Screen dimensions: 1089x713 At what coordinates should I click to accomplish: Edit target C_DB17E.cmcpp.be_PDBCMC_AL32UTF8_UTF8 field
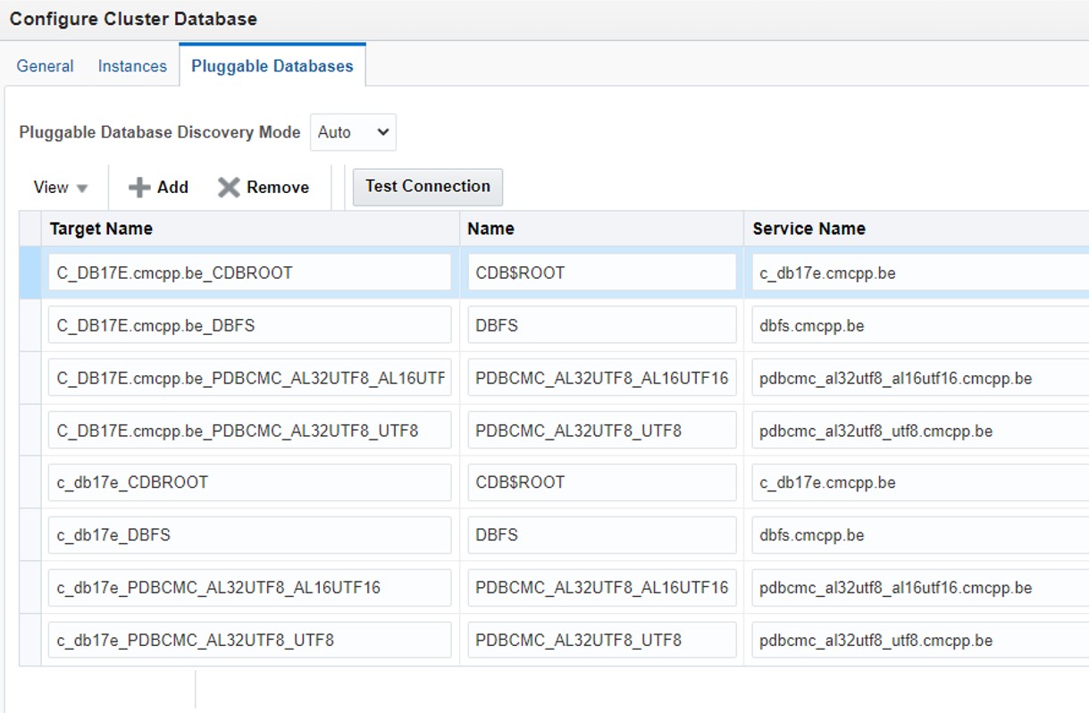(249, 431)
